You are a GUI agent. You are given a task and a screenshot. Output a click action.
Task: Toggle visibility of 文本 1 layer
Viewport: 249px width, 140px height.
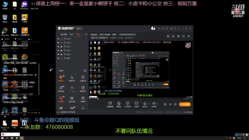[58, 46]
